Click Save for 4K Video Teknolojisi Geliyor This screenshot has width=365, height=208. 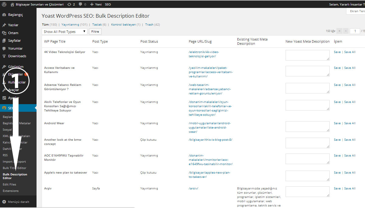tap(337, 52)
